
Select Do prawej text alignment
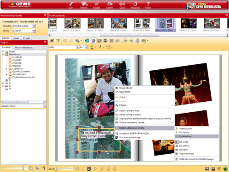click(x=197, y=146)
